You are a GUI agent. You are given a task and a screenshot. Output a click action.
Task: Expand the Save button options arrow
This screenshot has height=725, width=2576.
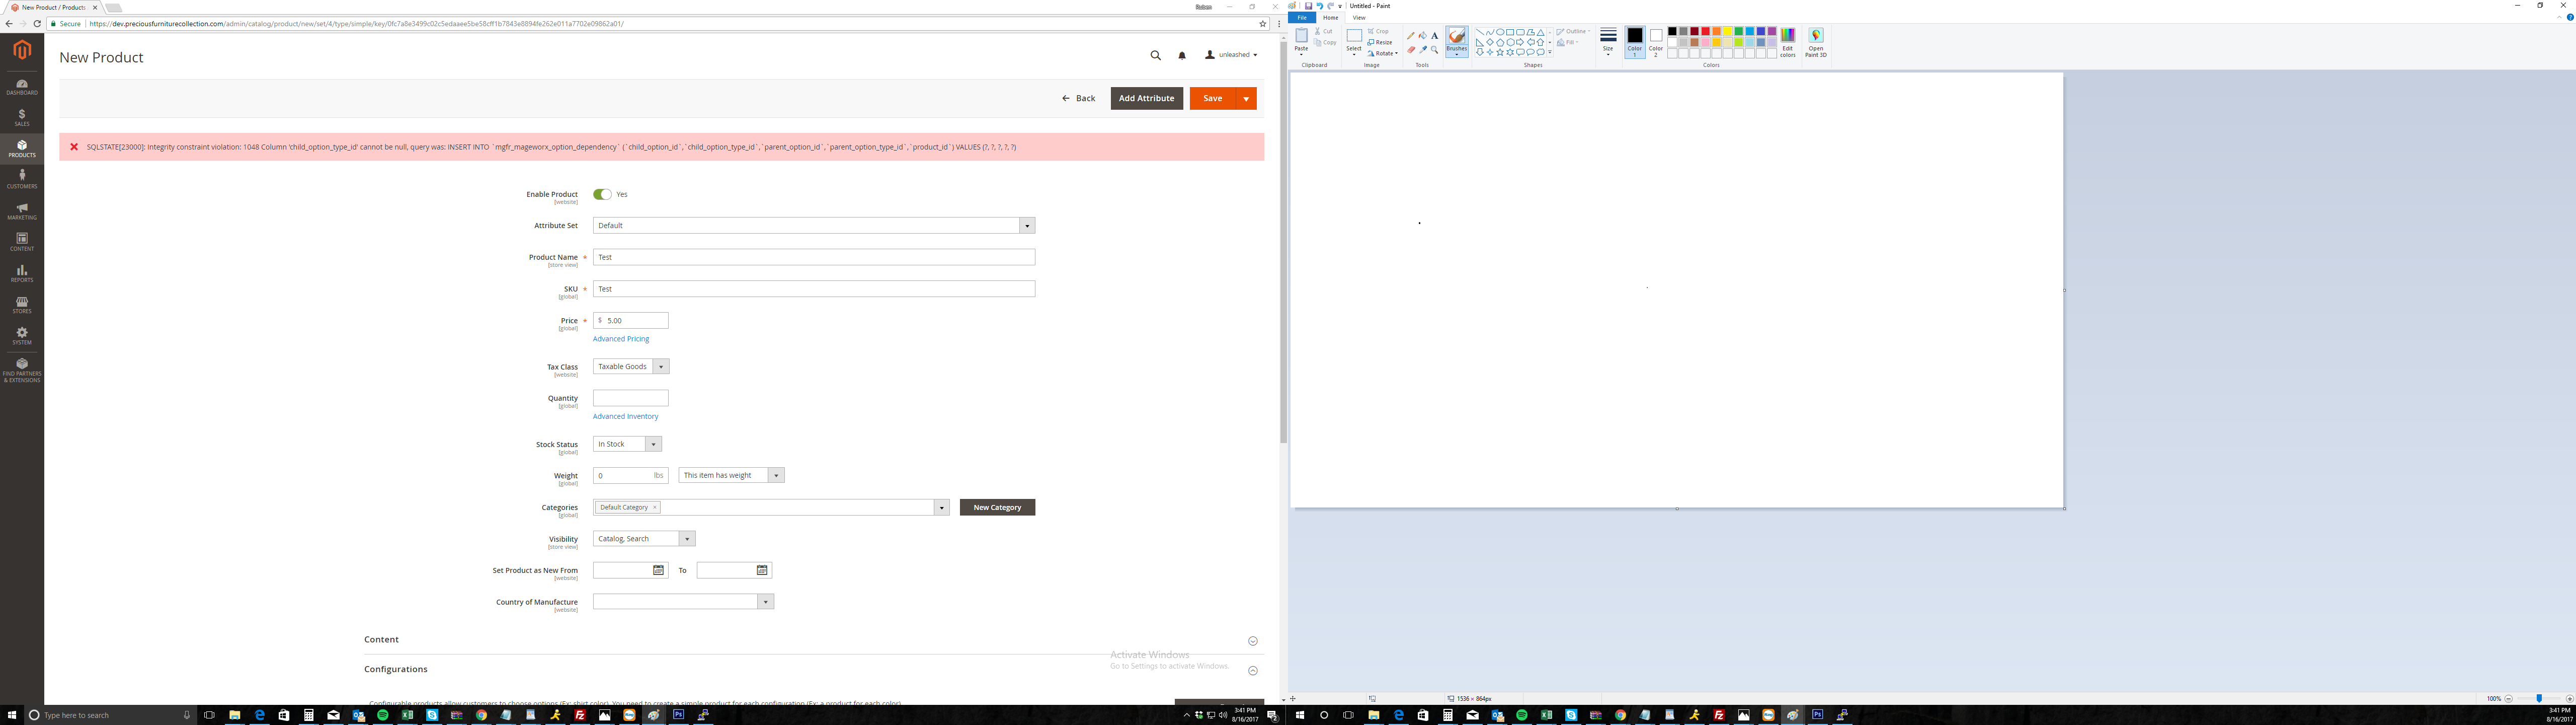[1246, 98]
